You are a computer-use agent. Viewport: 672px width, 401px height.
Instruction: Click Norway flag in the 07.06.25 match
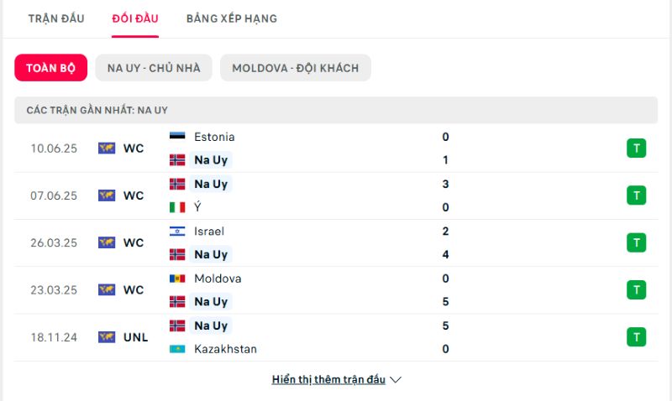(x=177, y=184)
